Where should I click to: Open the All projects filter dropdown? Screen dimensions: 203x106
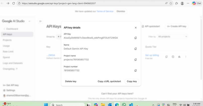point(173,37)
